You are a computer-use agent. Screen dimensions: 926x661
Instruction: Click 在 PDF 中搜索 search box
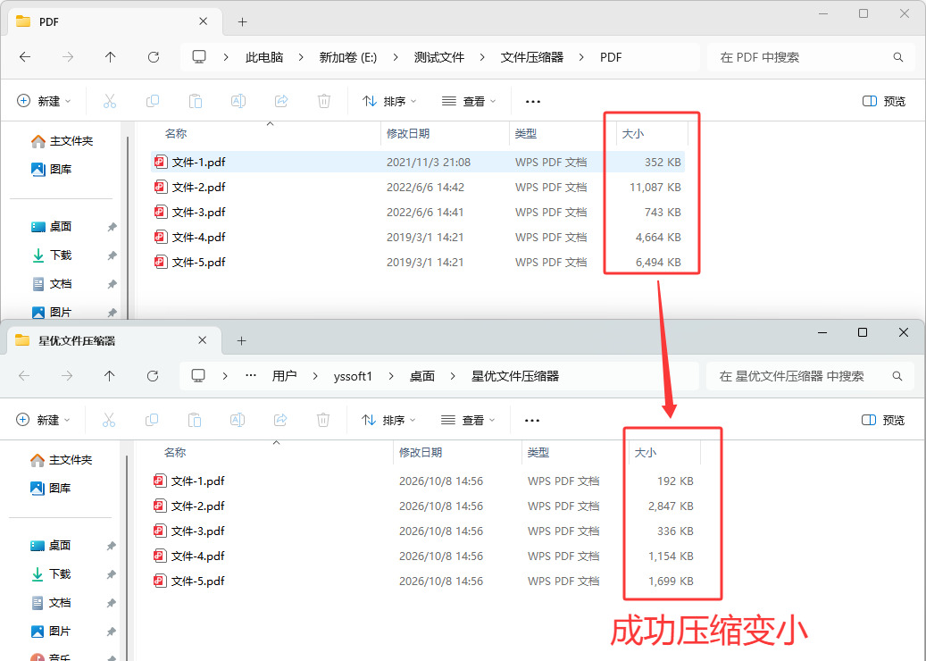pyautogui.click(x=812, y=57)
